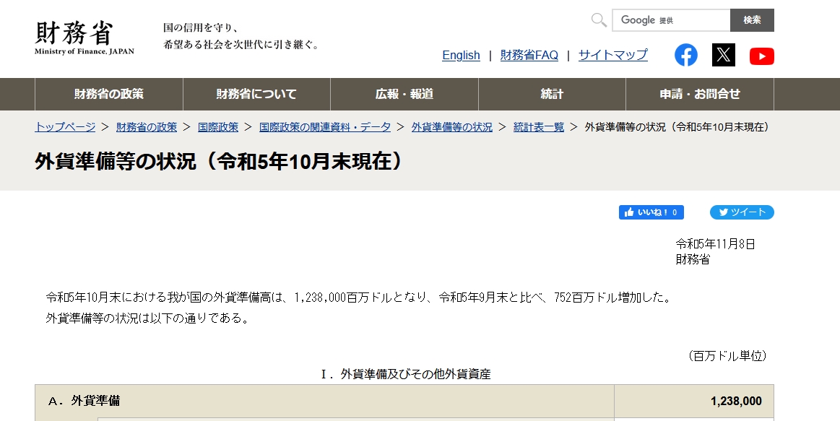This screenshot has width=840, height=421.
Task: Open the Ministry's Facebook page icon
Action: pyautogui.click(x=686, y=55)
